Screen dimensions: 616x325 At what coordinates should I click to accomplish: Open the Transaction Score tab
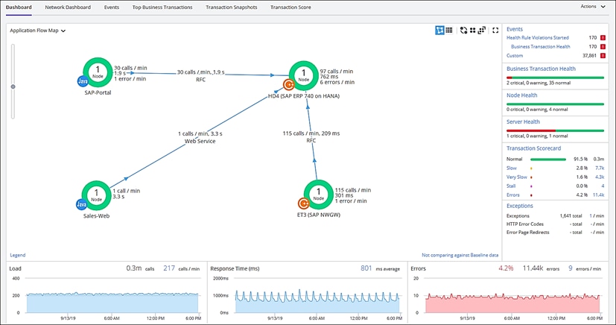[290, 7]
